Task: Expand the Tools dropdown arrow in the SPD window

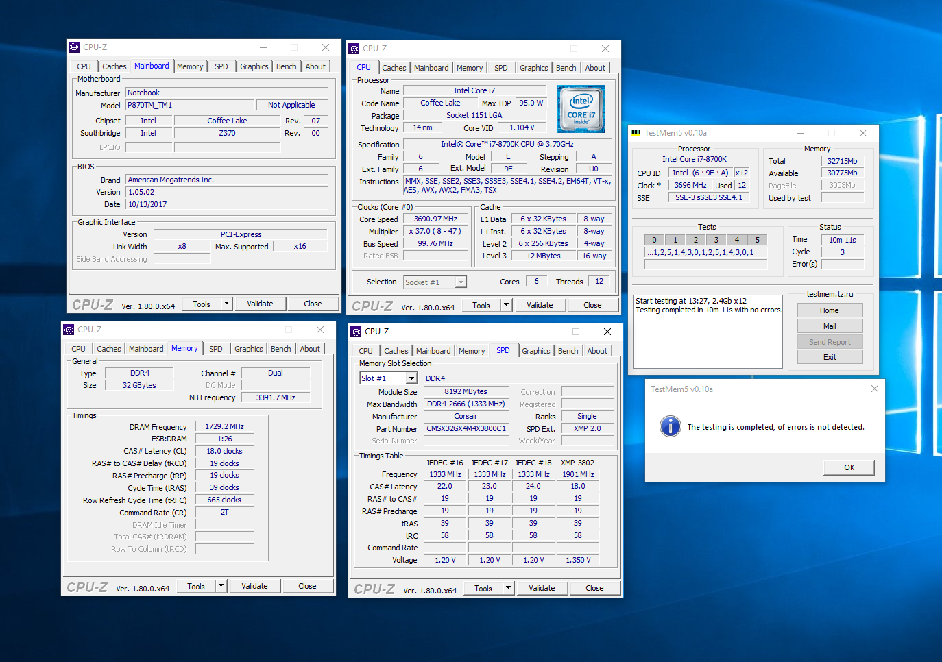Action: pos(507,588)
